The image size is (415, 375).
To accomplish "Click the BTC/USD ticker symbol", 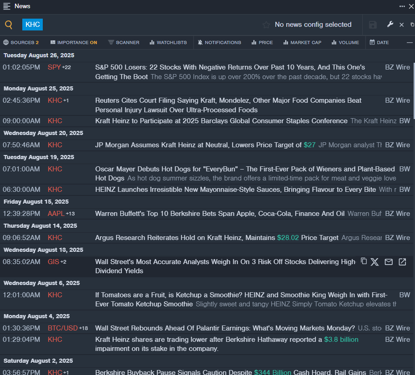I will [x=62, y=328].
